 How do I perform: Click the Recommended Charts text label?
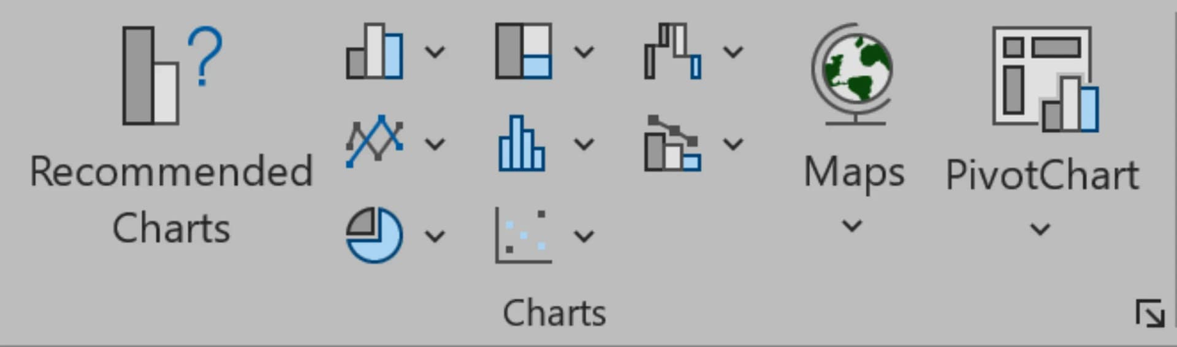[172, 199]
